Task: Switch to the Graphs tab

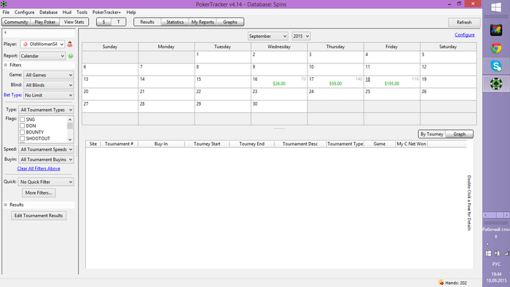Action: pos(230,22)
